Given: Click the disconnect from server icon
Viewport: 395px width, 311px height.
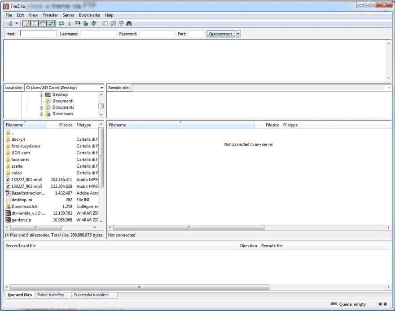Looking at the screenshot, I should click(x=86, y=23).
